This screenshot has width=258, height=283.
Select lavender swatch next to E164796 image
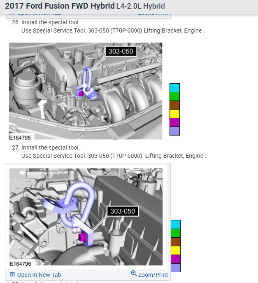pos(176,268)
